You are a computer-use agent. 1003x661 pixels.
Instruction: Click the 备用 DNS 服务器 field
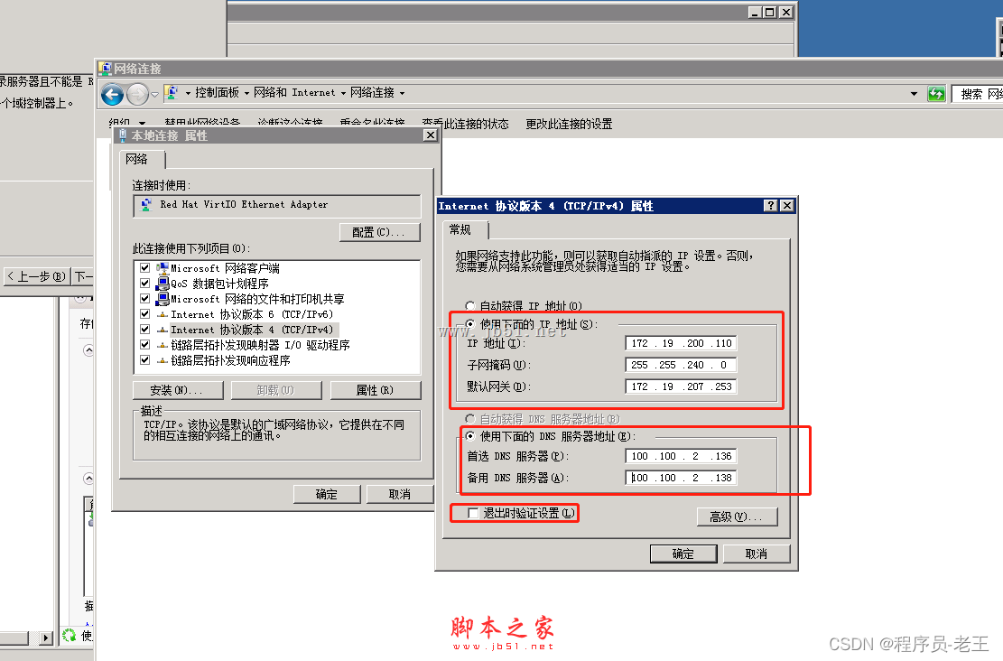pyautogui.click(x=681, y=478)
